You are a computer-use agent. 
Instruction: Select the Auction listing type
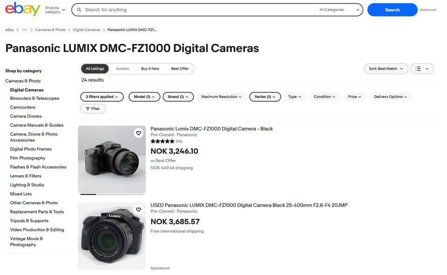coord(122,69)
